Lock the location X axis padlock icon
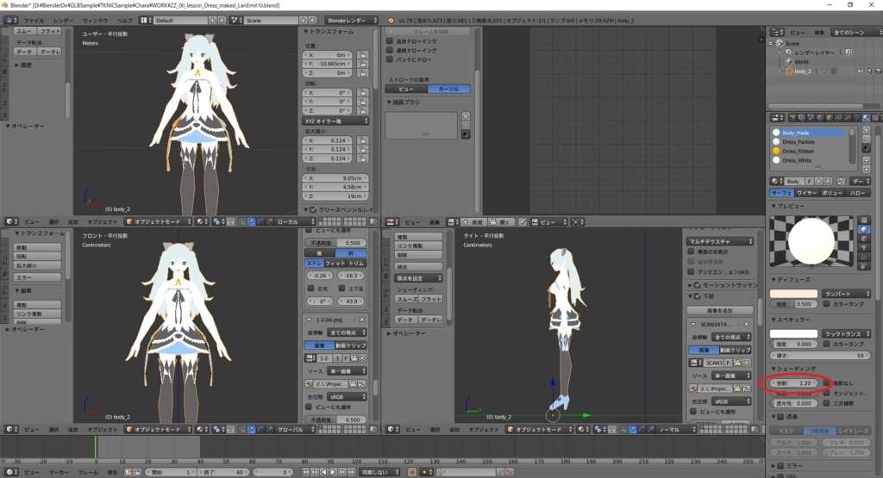Screen dimensions: 883x478 coord(363,55)
